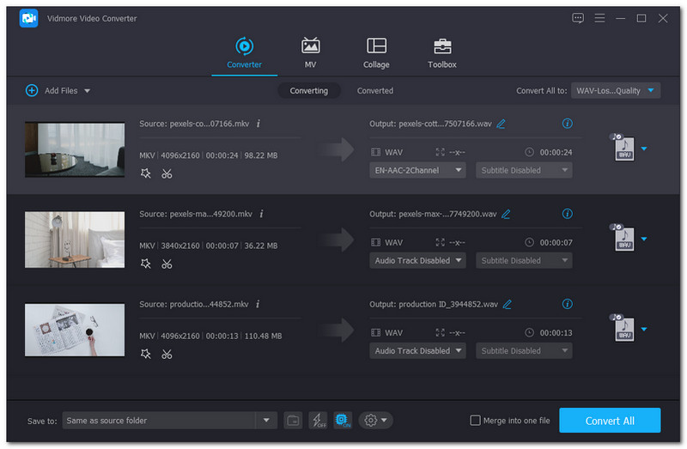This screenshot has height=449, width=687.
Task: Click the WAV format icon for second video
Action: [x=624, y=240]
